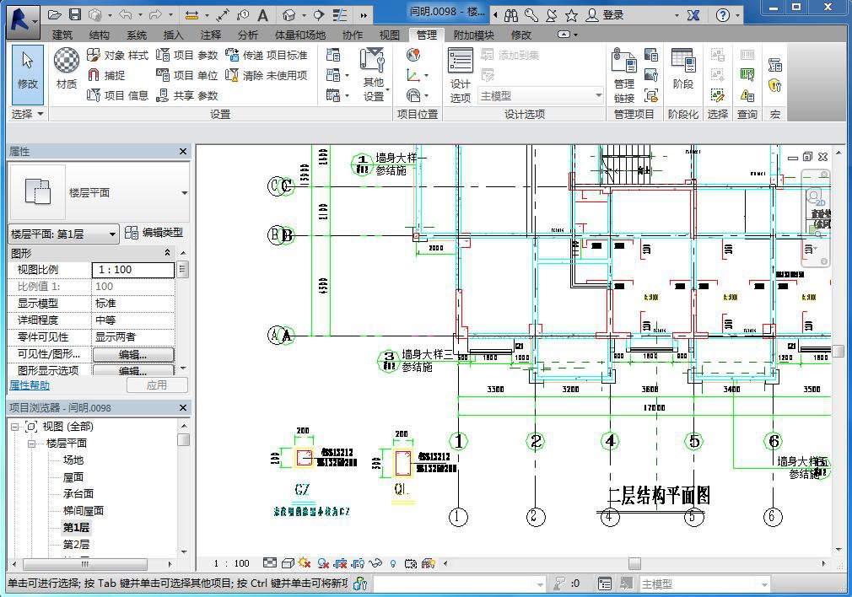Switch to the 建筑 ribbon tab
852x597 pixels.
coord(62,35)
